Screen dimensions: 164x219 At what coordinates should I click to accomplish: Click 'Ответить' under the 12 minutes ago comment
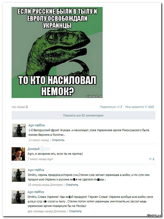pos(58,140)
